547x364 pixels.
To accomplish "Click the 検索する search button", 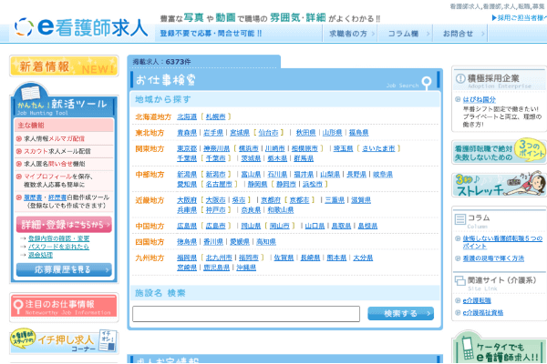I will pos(400,313).
